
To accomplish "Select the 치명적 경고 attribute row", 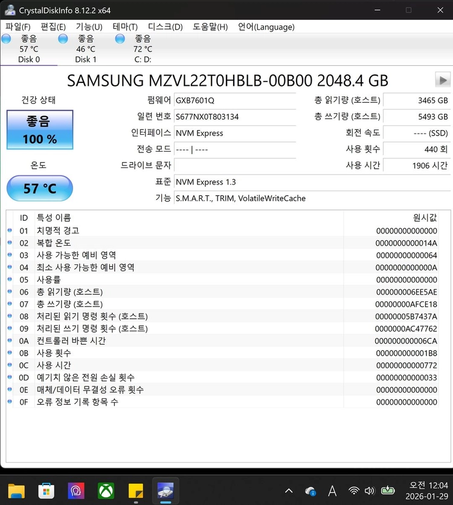I will 222,230.
